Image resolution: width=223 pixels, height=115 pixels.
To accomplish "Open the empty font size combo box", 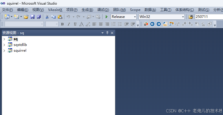I will pos(52,24).
